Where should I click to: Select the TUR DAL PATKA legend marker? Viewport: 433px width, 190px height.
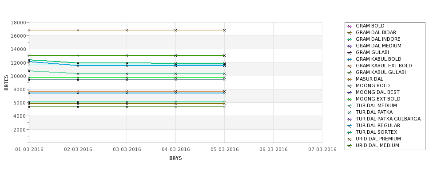(350, 112)
